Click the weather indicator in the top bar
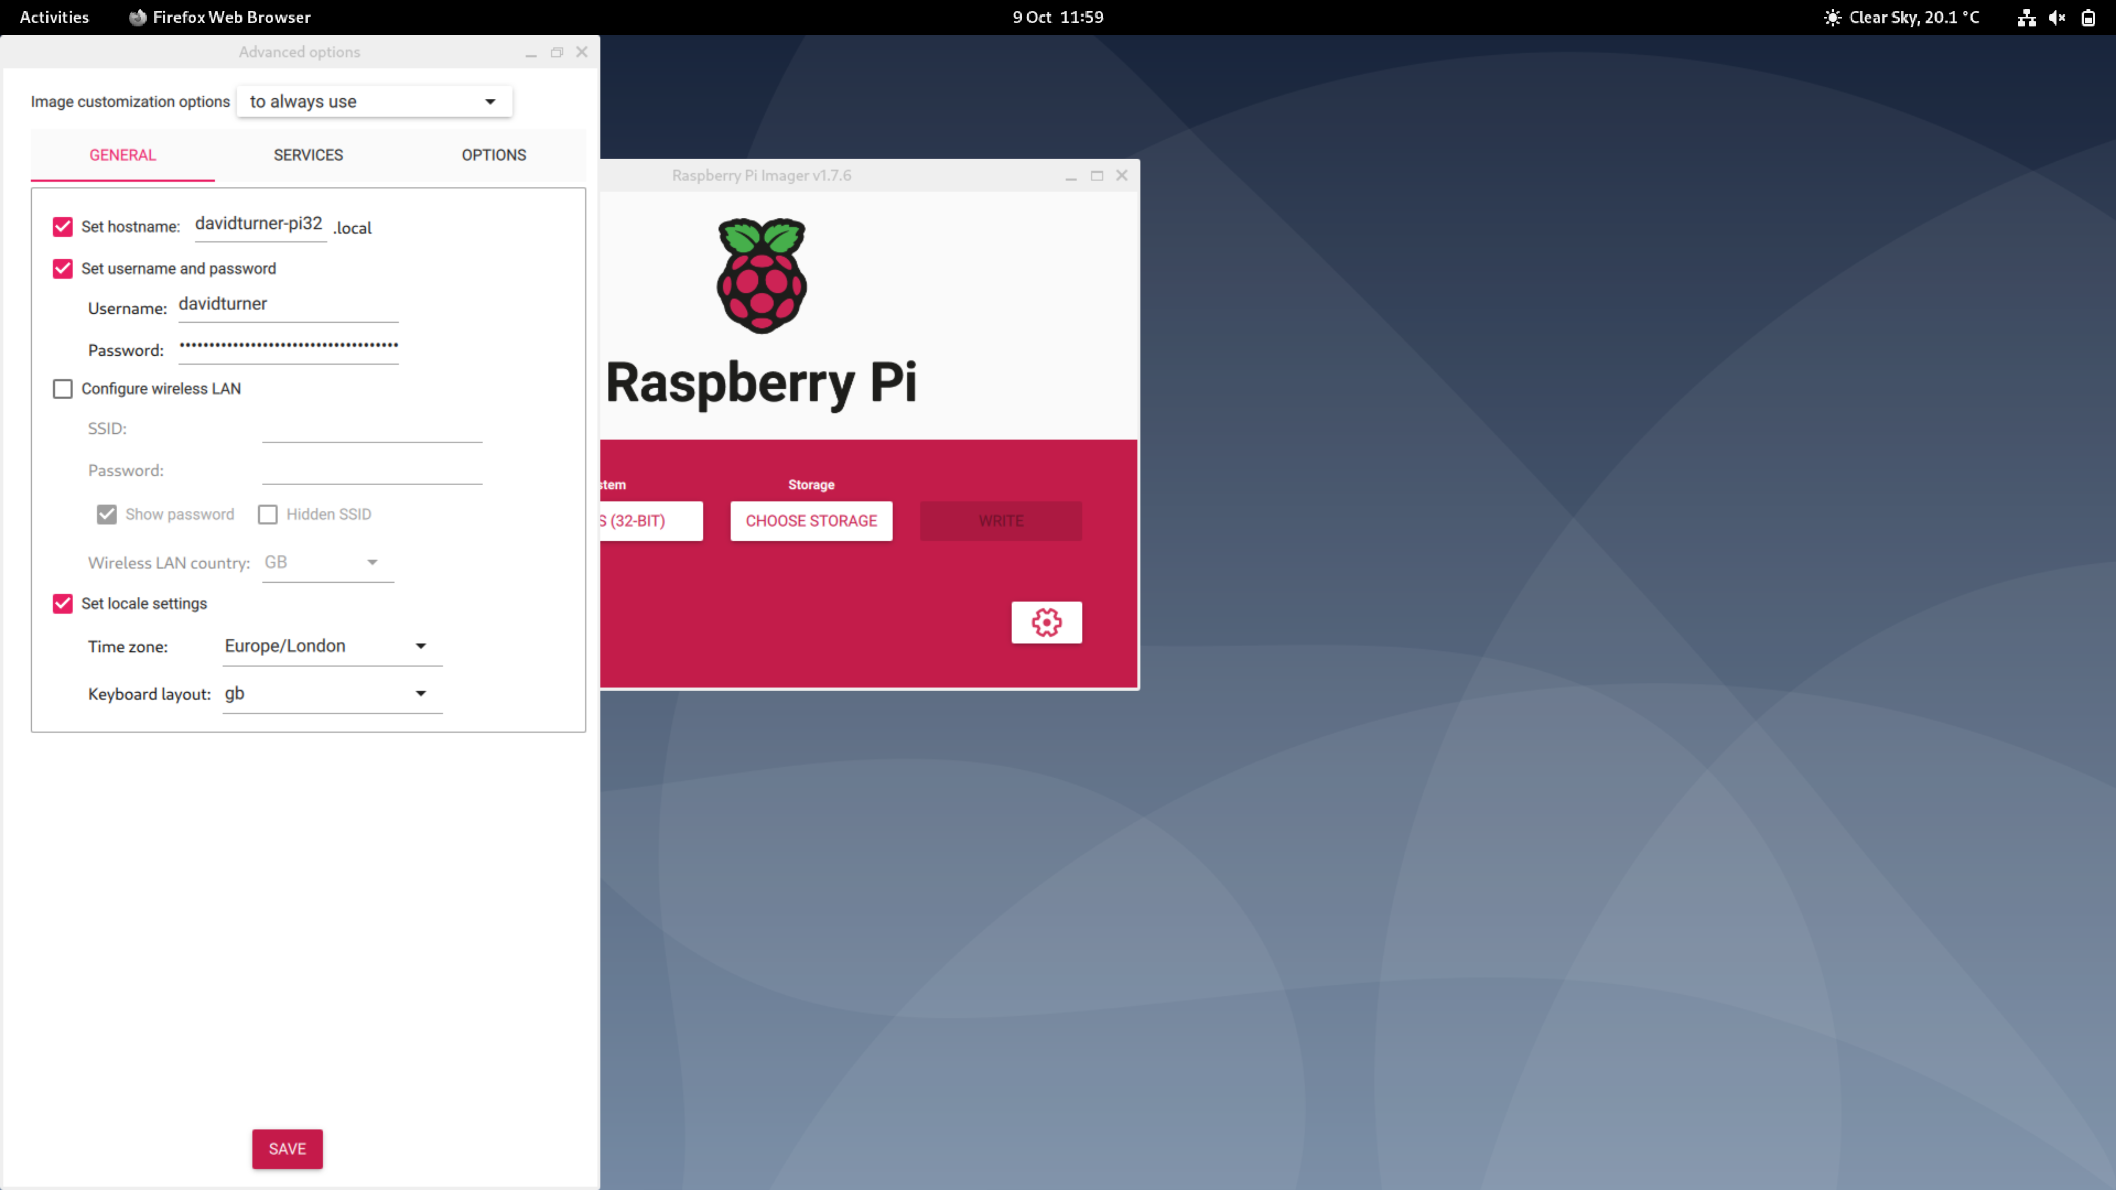 coord(1901,16)
